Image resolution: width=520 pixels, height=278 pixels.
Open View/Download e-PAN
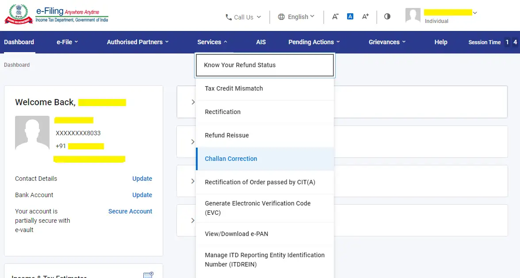264,234
